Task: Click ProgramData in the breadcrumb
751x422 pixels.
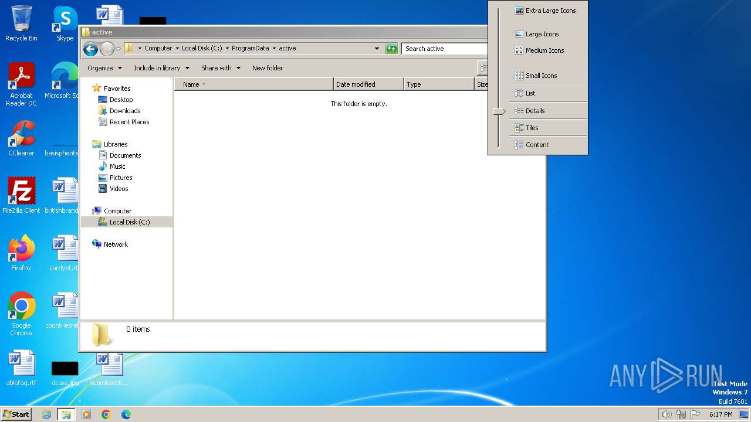Action: (251, 49)
